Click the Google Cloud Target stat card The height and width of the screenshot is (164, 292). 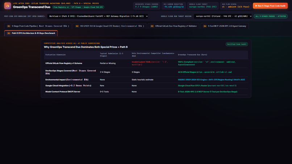[203, 5]
